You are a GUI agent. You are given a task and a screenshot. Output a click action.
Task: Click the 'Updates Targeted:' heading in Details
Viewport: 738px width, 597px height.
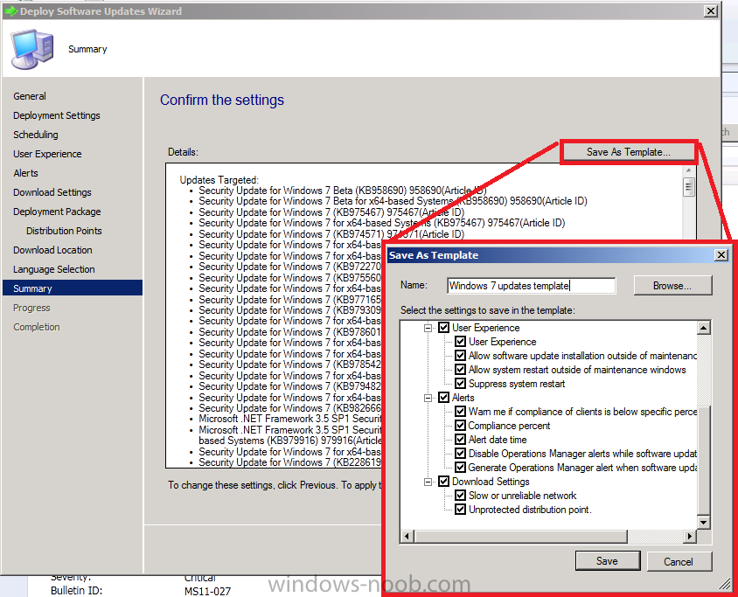pos(219,180)
